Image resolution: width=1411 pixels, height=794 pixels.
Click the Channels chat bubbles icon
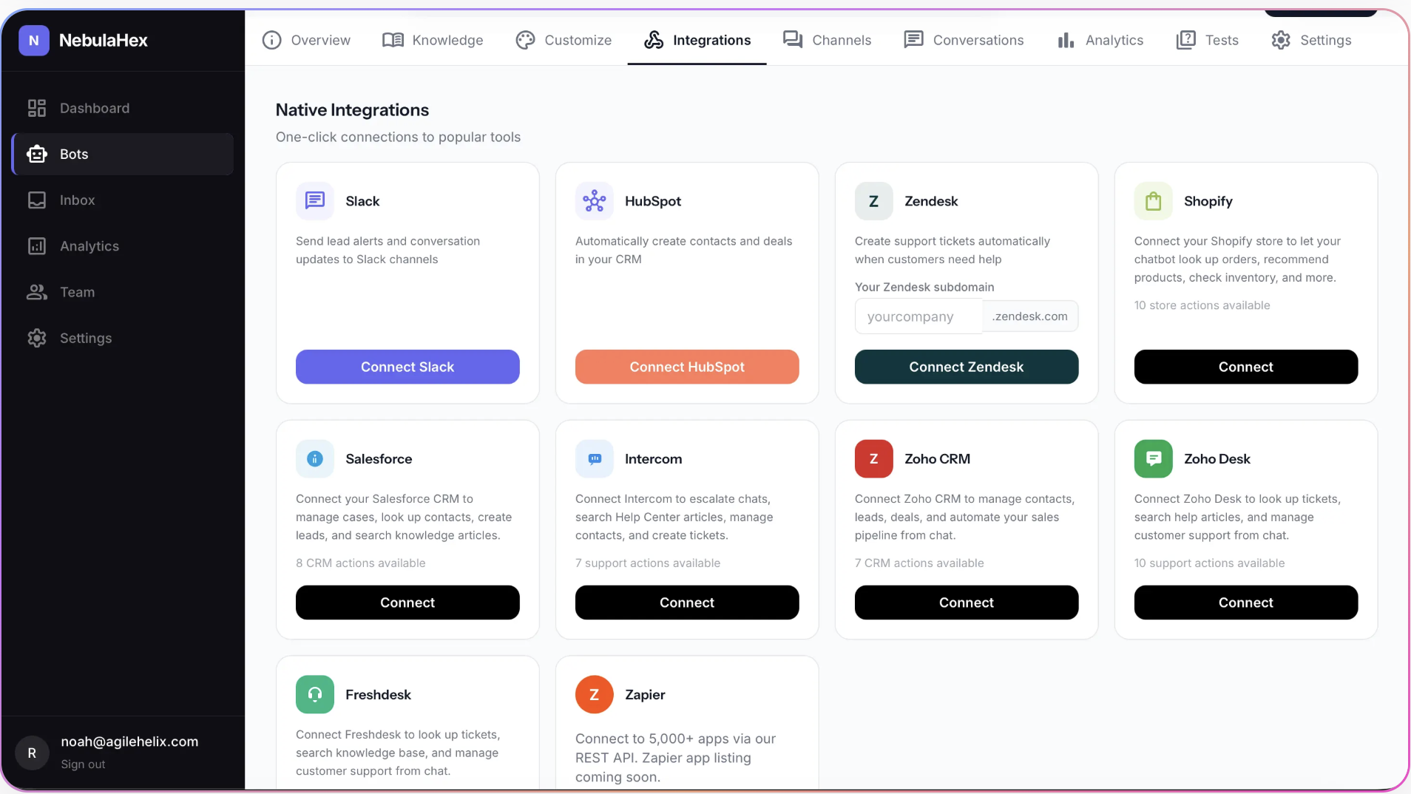(x=793, y=40)
